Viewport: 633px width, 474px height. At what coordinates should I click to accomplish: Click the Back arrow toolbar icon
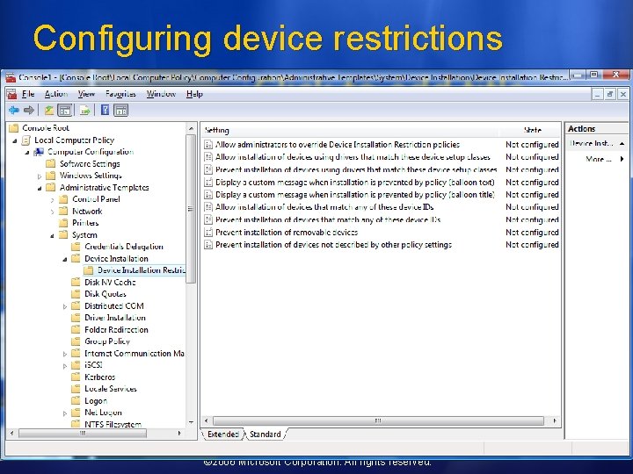click(x=14, y=110)
